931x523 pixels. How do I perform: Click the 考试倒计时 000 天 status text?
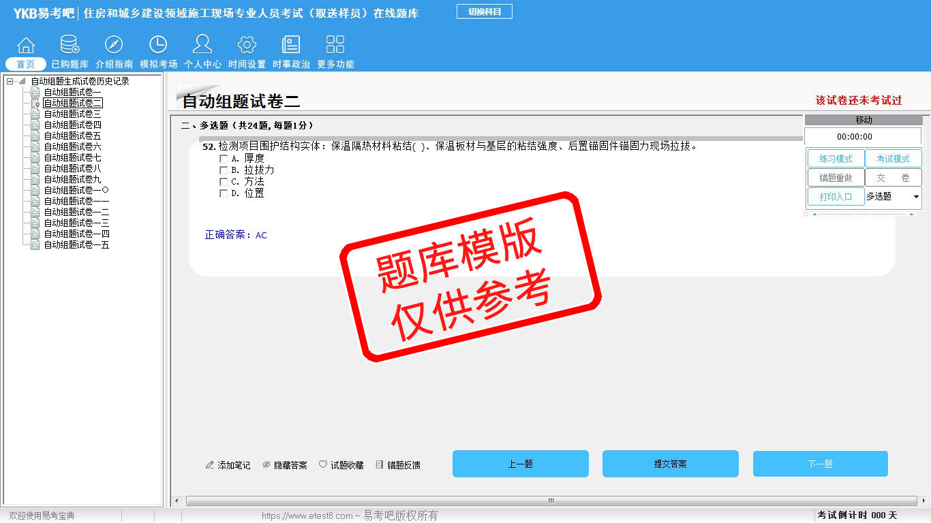pyautogui.click(x=857, y=516)
